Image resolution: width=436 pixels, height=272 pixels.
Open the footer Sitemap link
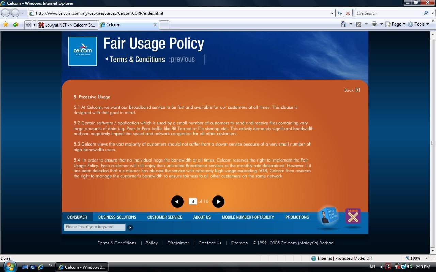point(239,243)
